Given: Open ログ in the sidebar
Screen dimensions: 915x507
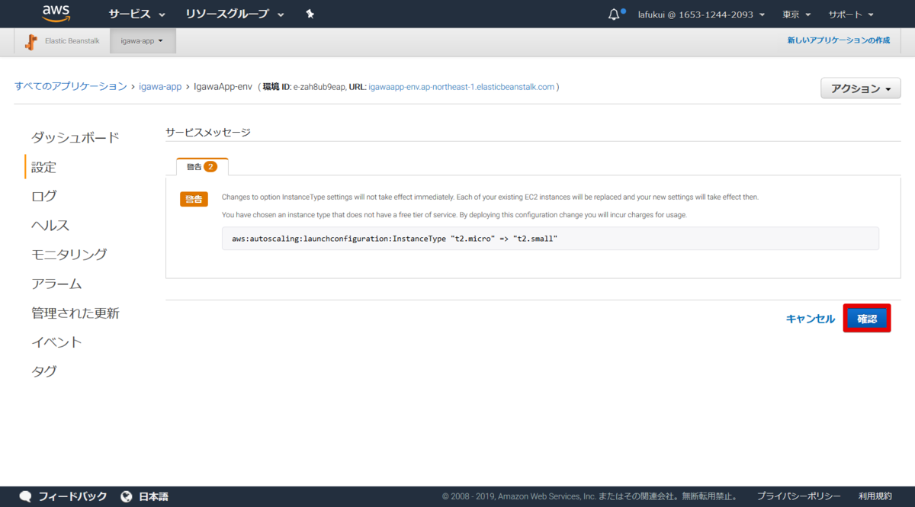Looking at the screenshot, I should coord(43,196).
